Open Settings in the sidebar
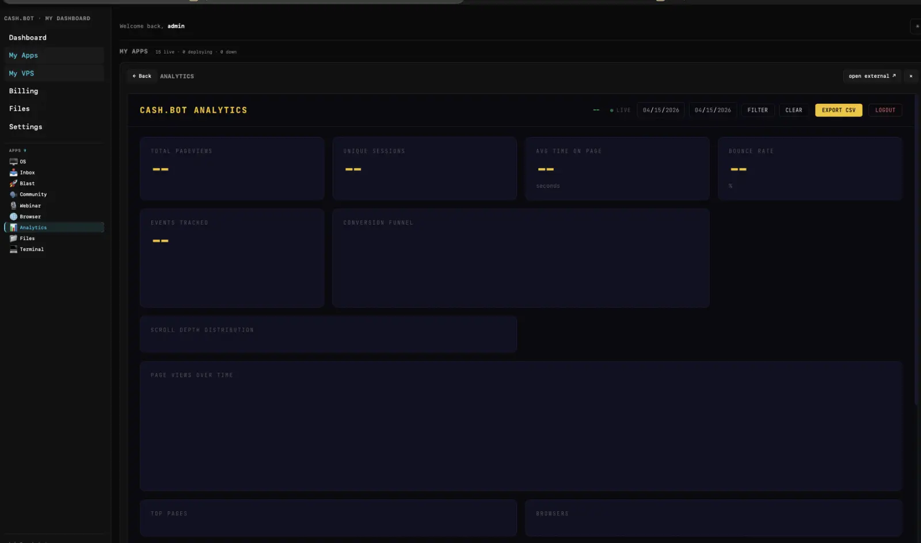The width and height of the screenshot is (921, 543). click(x=25, y=127)
